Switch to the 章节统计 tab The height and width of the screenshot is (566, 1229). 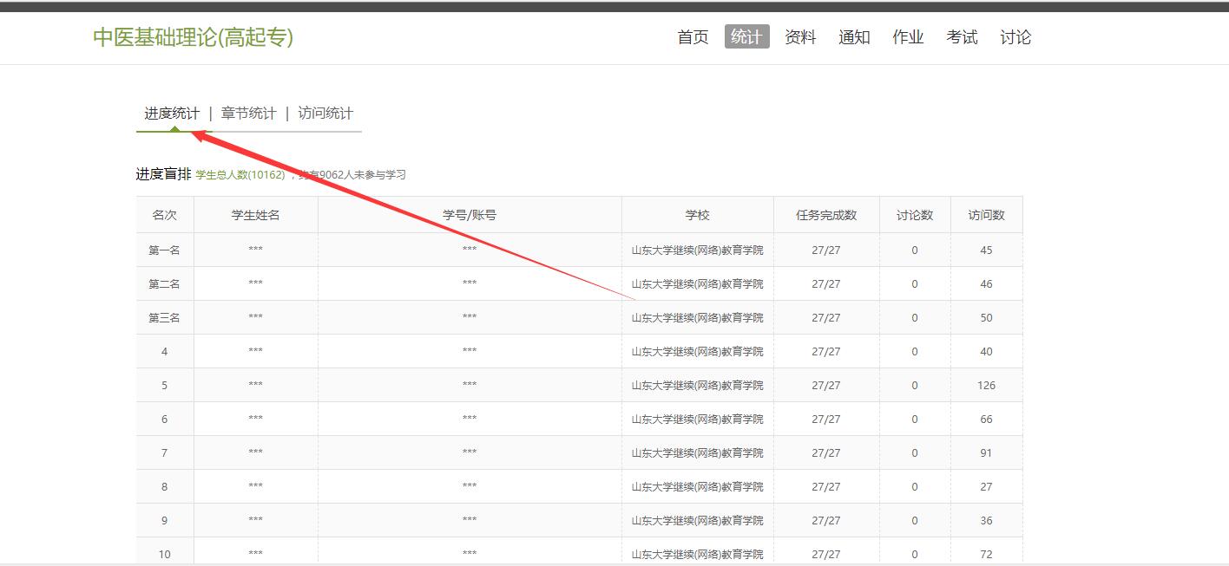click(x=249, y=114)
